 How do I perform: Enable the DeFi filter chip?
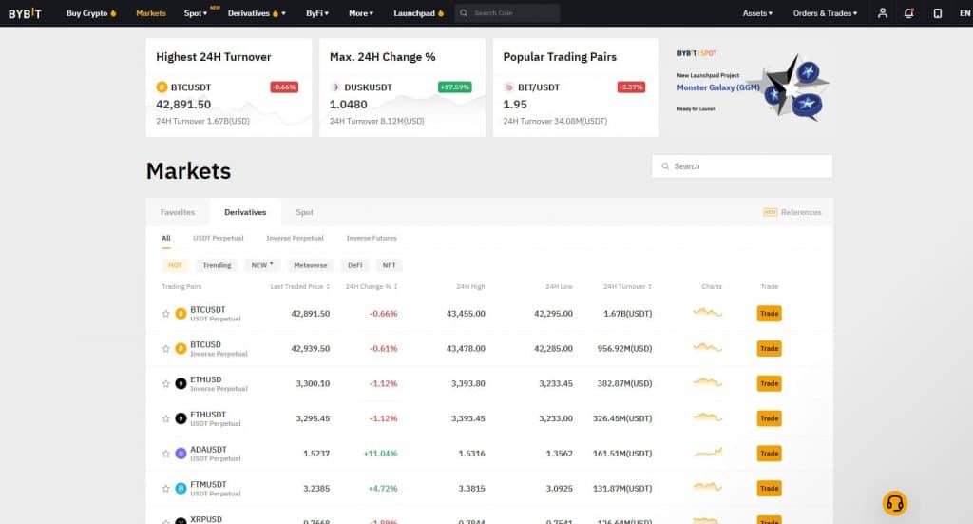click(355, 265)
